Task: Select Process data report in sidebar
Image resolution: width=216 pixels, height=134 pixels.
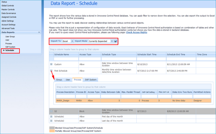Action: tap(8, 43)
